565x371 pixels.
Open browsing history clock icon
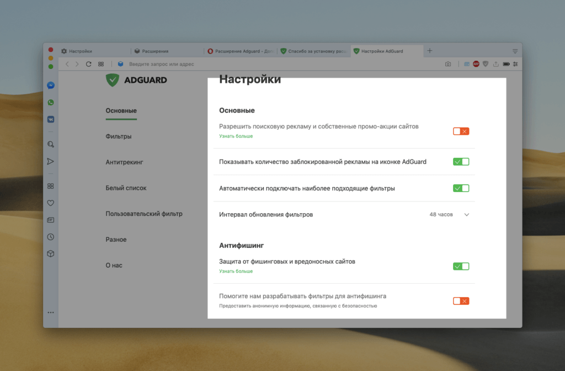tap(50, 237)
